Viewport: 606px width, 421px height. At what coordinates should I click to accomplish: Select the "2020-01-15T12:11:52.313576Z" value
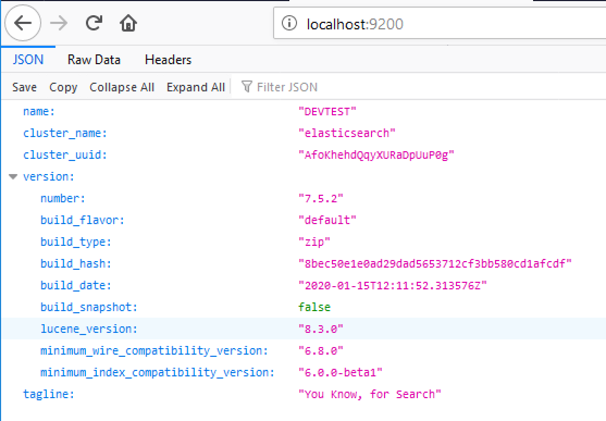point(392,286)
